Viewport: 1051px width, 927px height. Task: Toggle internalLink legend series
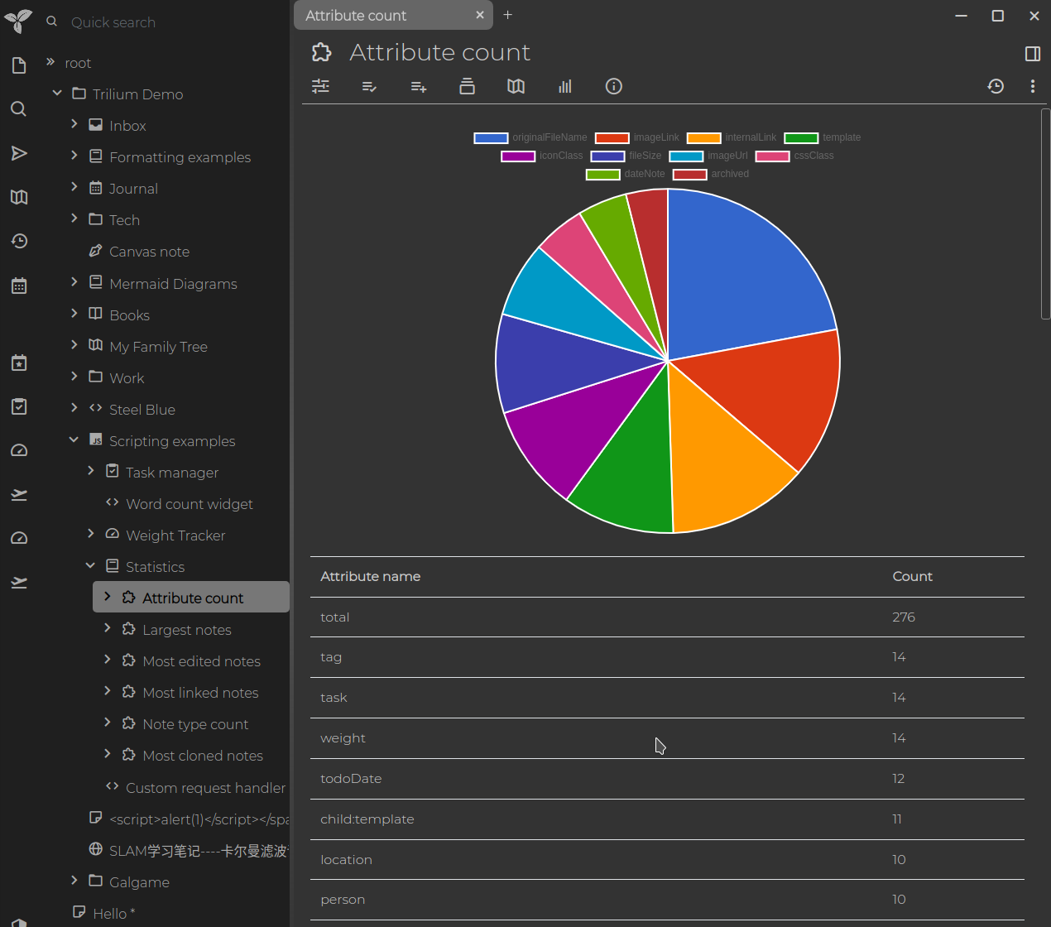(732, 137)
